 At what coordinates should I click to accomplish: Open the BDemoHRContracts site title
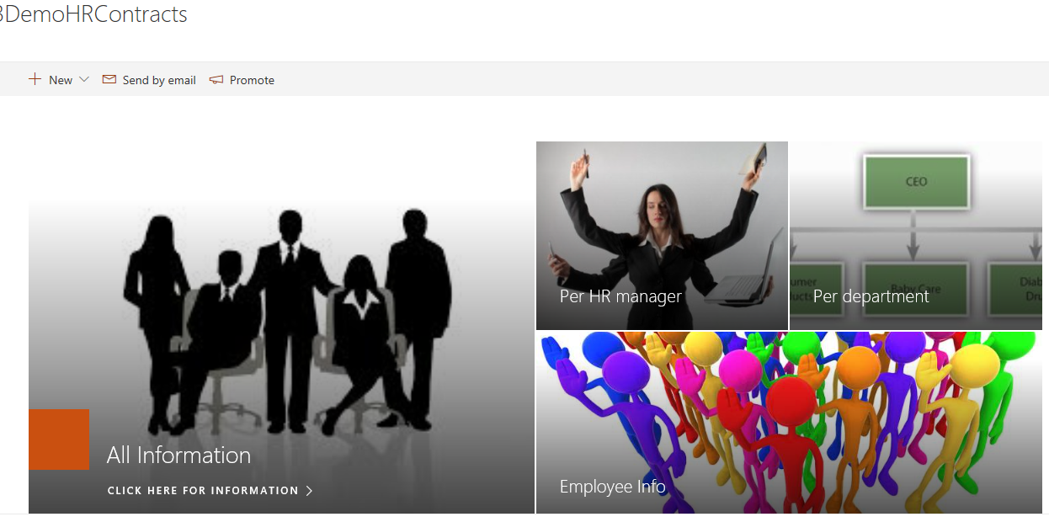(x=93, y=14)
